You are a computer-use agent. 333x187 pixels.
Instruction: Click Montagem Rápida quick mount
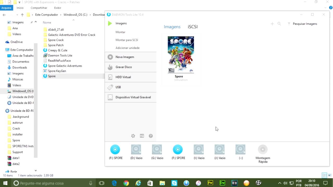click(263, 154)
